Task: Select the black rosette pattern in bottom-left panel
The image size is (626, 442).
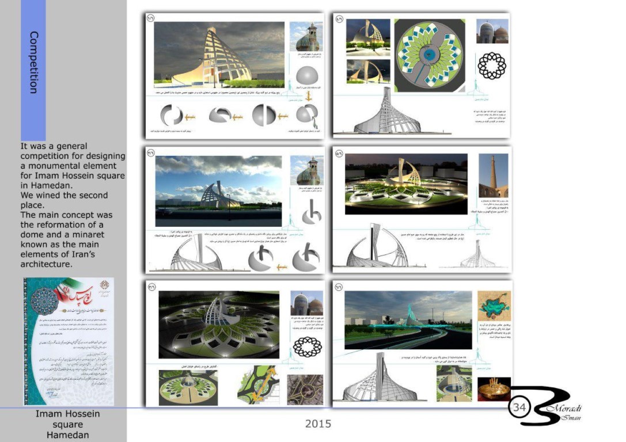Action: pyautogui.click(x=307, y=346)
